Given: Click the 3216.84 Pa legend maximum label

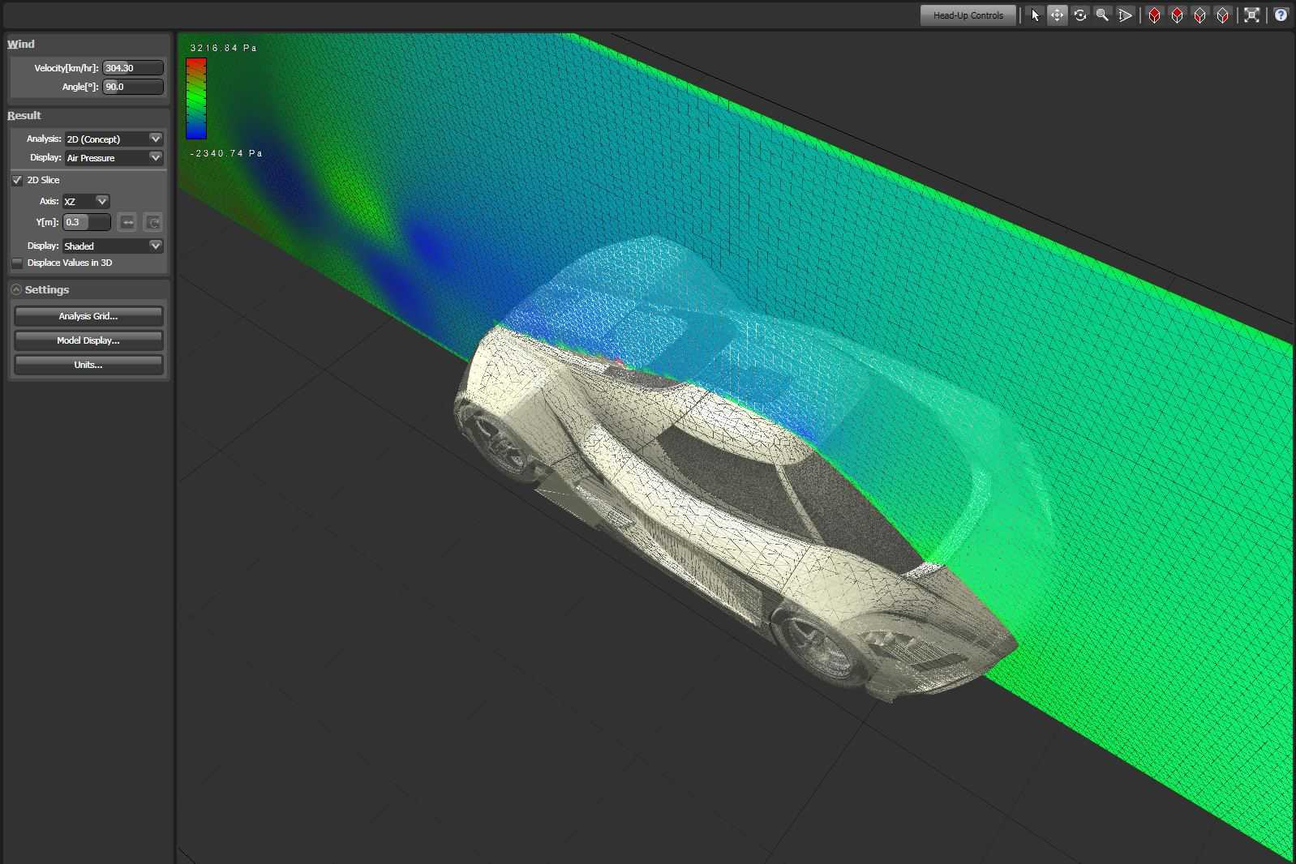Looking at the screenshot, I should click(x=223, y=48).
